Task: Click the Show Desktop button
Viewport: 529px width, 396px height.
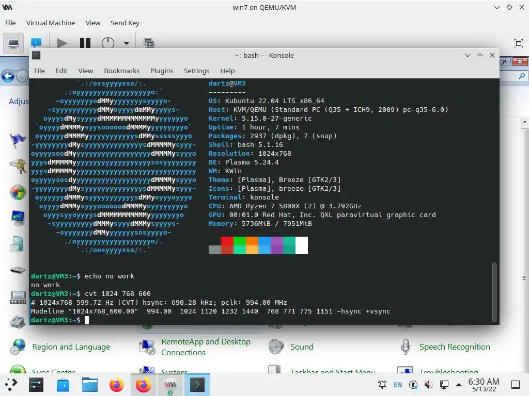Action: 516,385
